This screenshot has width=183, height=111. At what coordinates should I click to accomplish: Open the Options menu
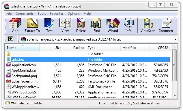(x=74, y=14)
